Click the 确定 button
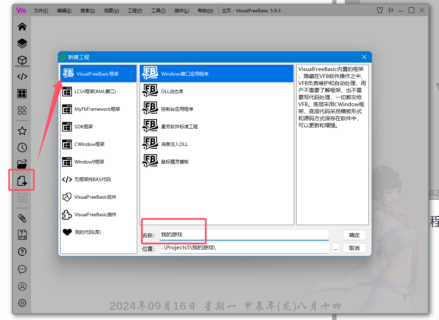 pos(354,235)
